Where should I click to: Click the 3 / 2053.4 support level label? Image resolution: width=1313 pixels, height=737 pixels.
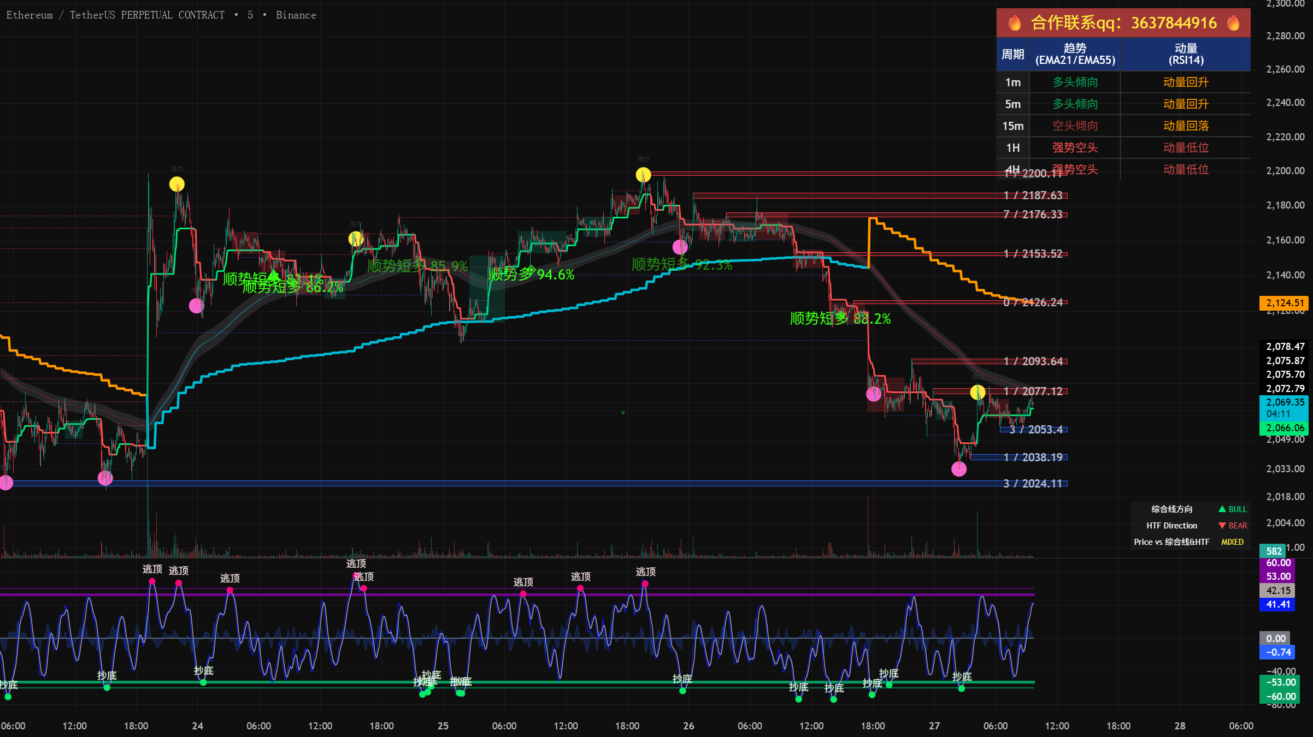pos(1036,429)
